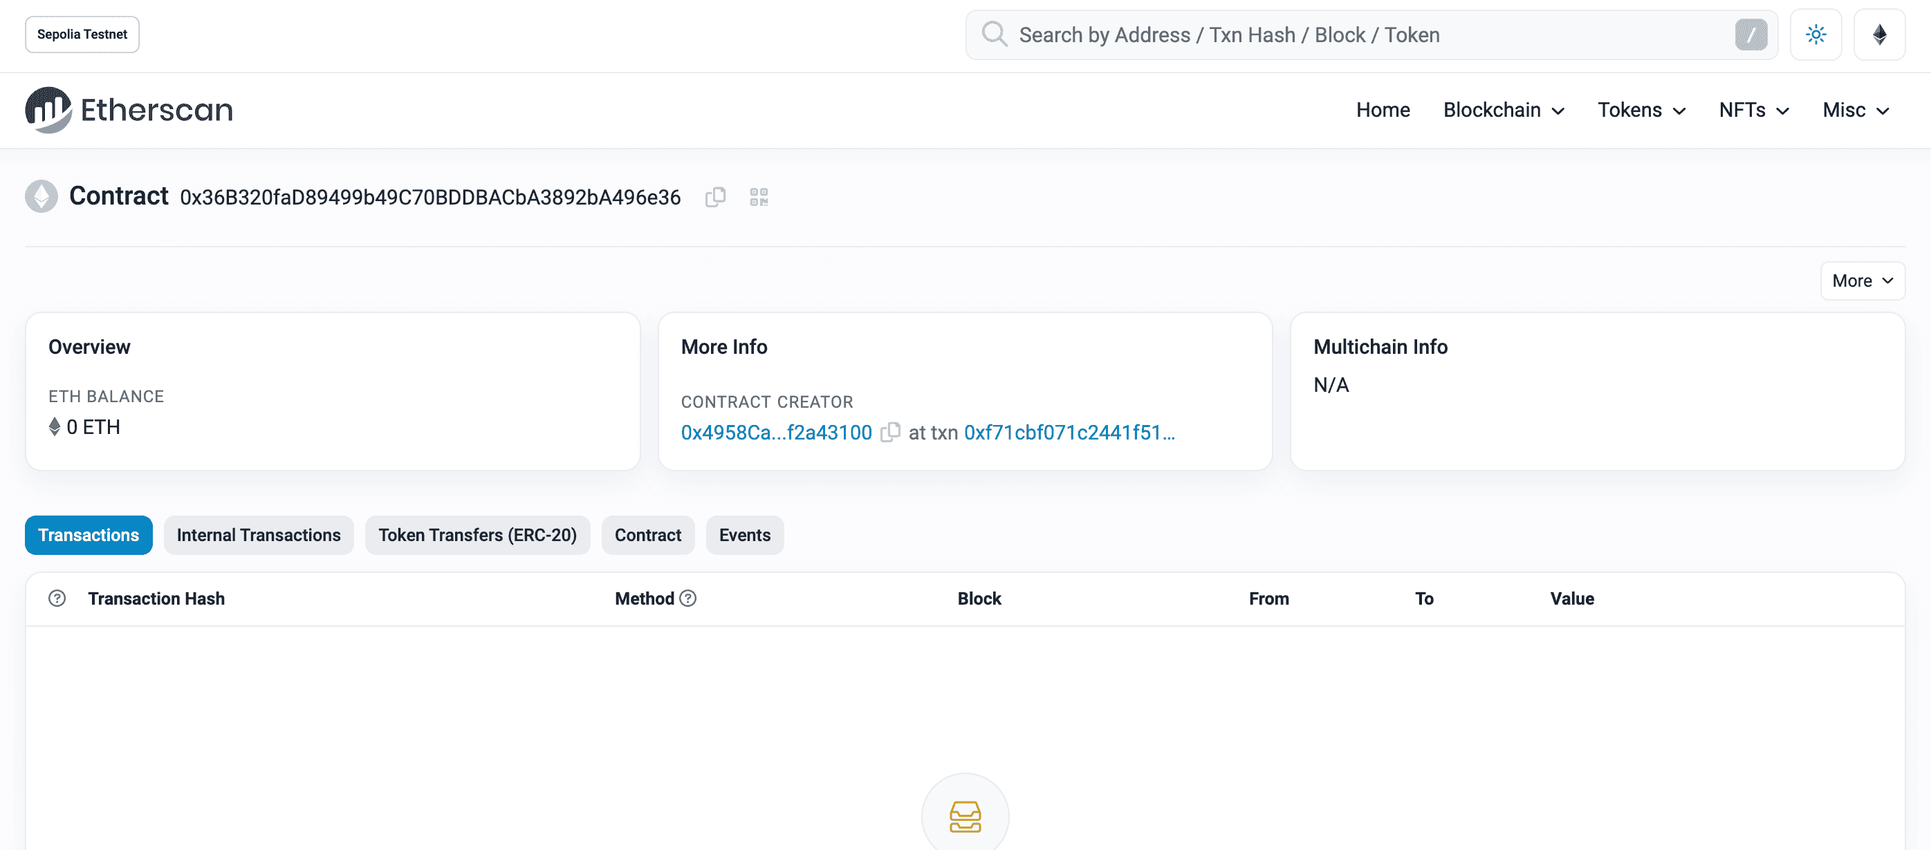This screenshot has width=1931, height=850.
Task: Expand the Misc menu
Action: click(1856, 110)
